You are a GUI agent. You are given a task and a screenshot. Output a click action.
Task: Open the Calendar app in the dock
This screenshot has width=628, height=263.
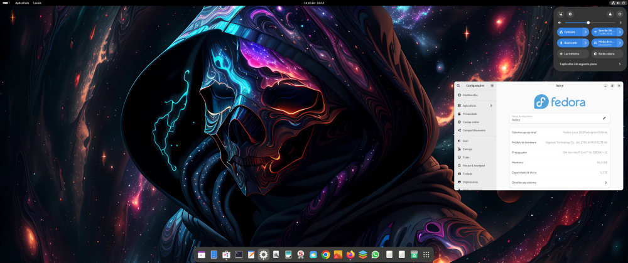[202, 254]
